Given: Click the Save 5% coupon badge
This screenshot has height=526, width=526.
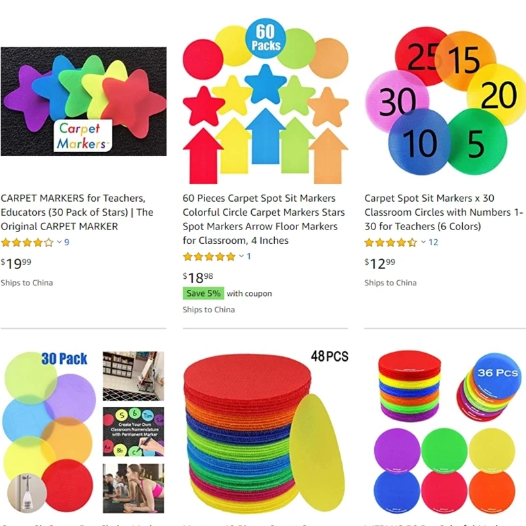Looking at the screenshot, I should 203,293.
